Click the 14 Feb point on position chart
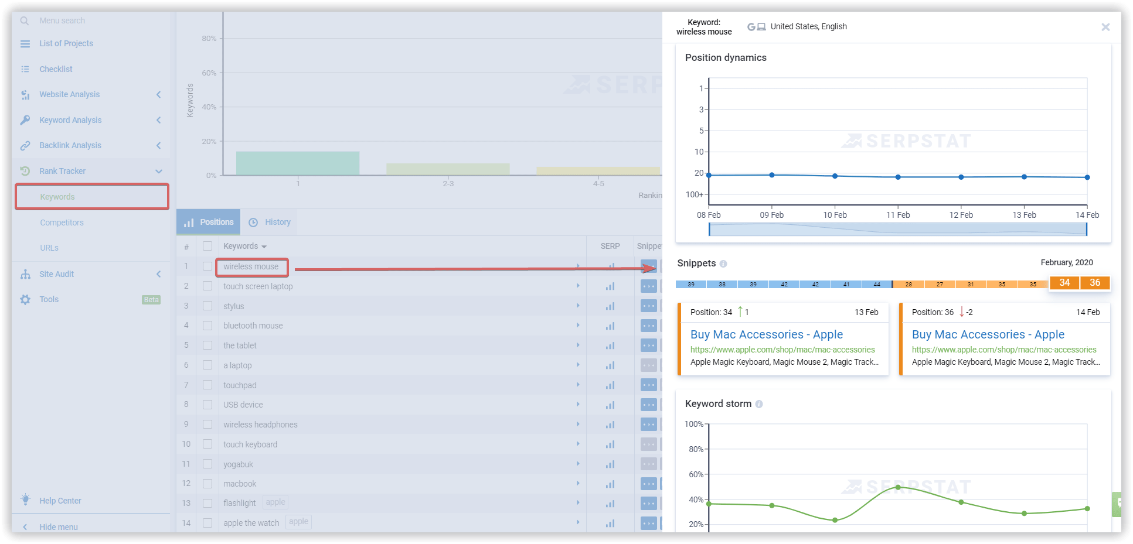 (x=1087, y=177)
